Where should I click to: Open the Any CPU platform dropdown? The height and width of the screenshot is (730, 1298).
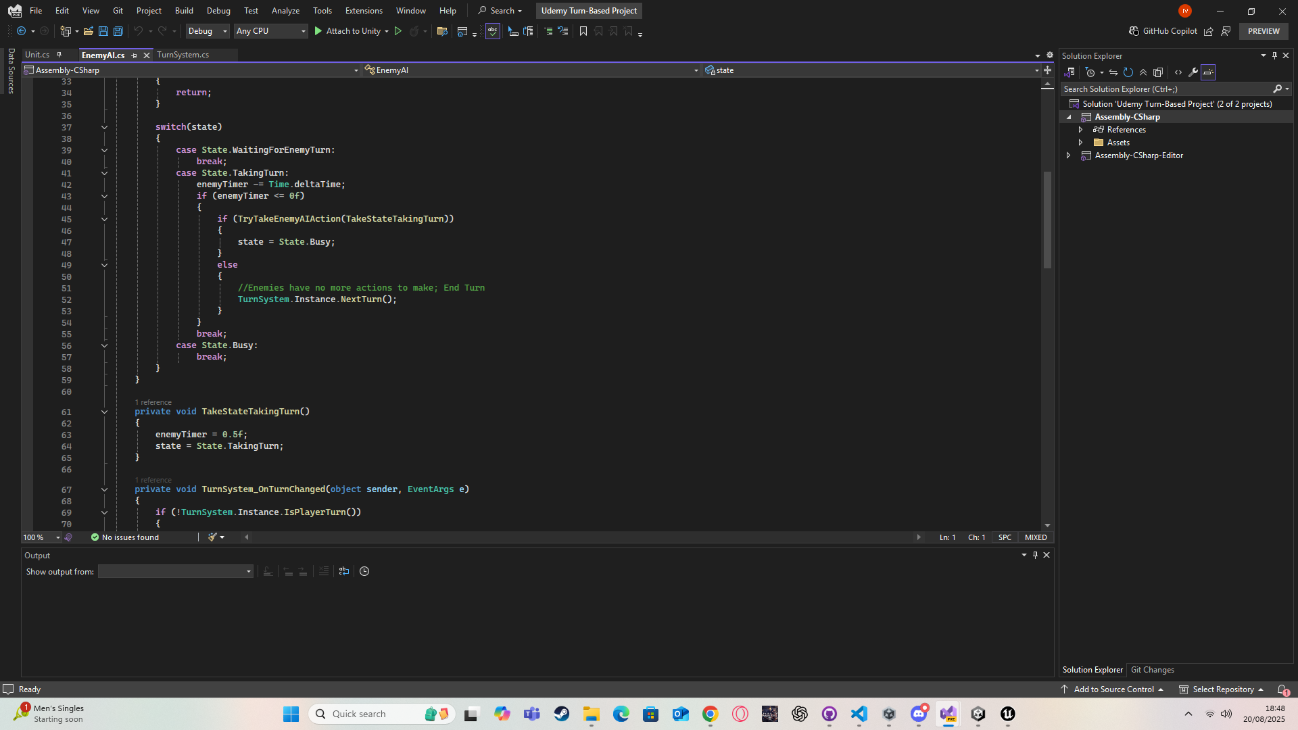pyautogui.click(x=270, y=31)
